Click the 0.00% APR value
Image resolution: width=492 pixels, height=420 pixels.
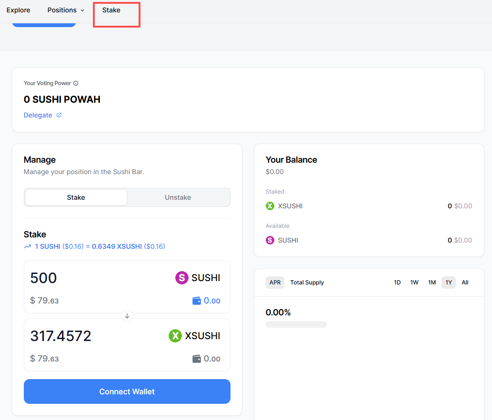[278, 313]
